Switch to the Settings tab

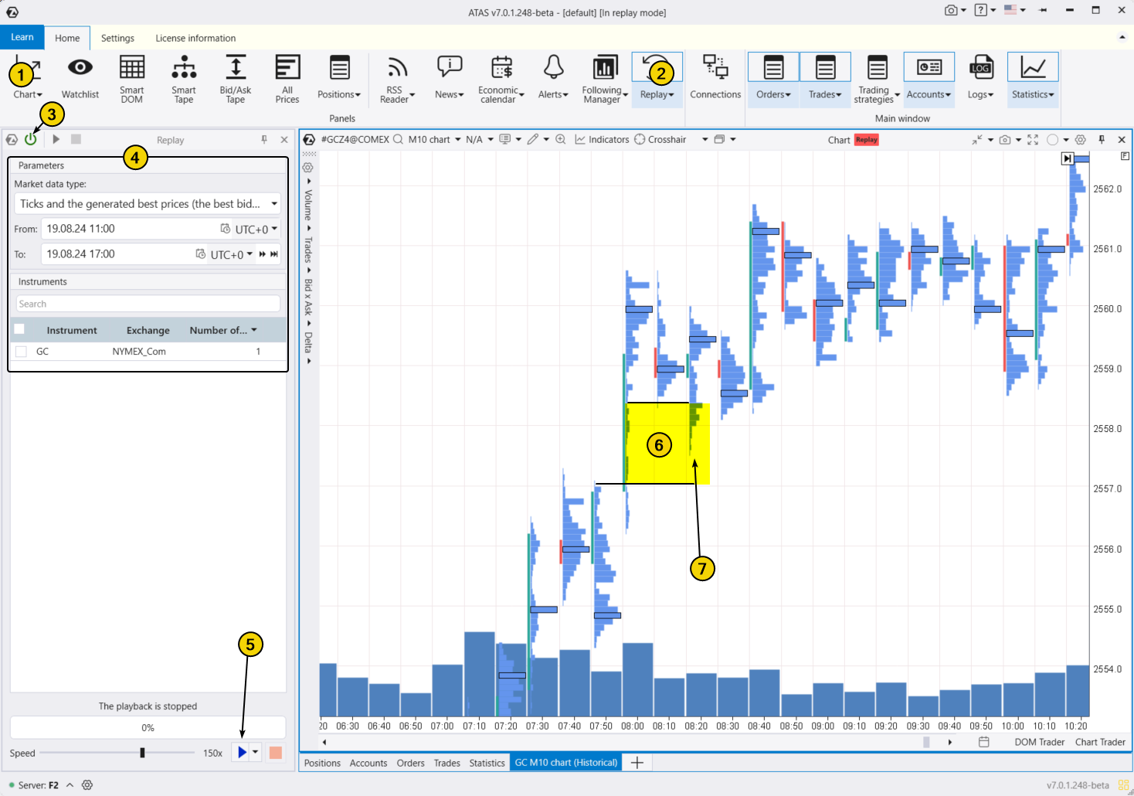click(117, 38)
